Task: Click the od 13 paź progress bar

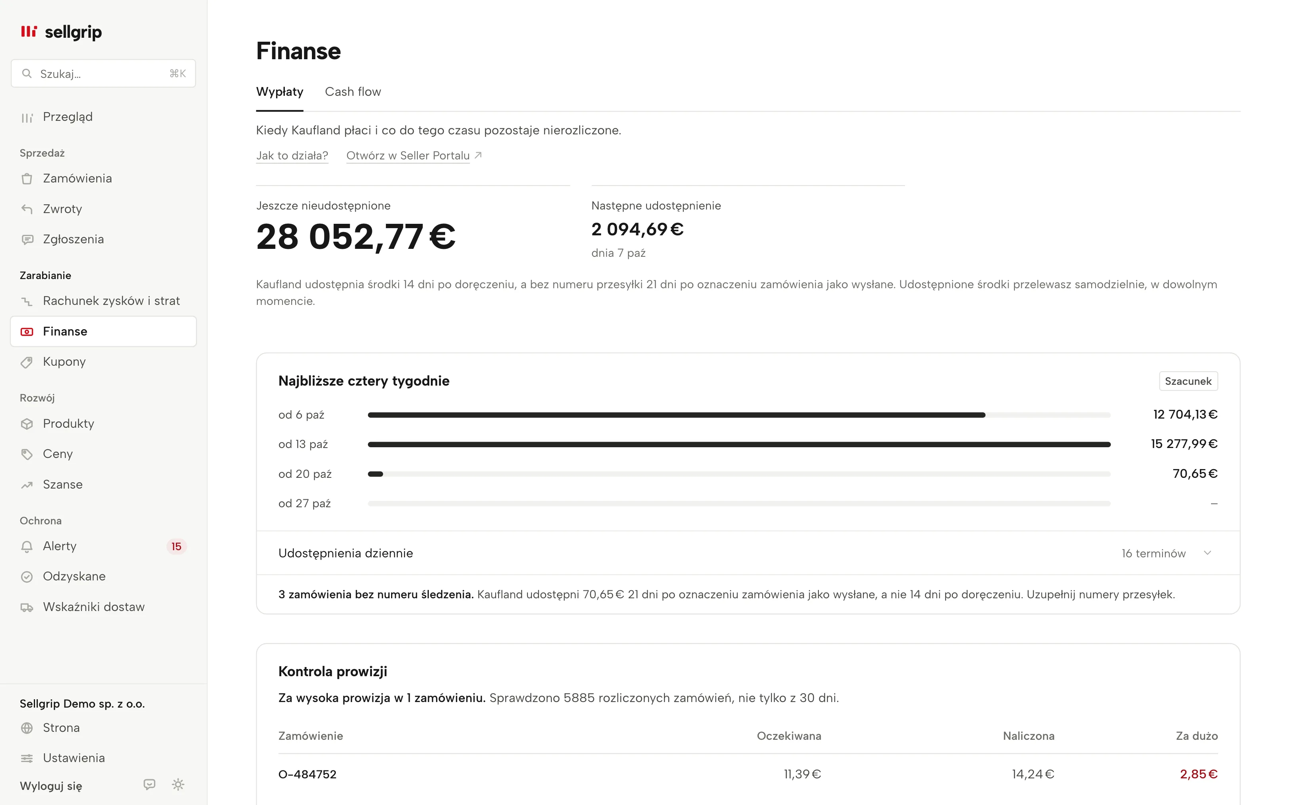Action: 739,444
